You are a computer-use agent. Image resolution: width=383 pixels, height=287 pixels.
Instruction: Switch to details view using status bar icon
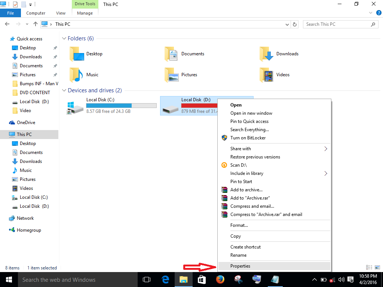368,268
